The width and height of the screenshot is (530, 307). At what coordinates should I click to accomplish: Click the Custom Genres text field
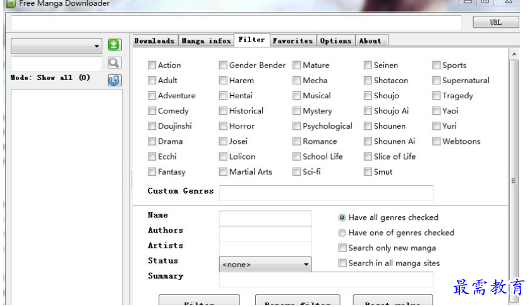326,193
